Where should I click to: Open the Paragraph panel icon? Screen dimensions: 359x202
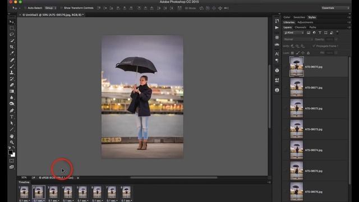pos(277,61)
